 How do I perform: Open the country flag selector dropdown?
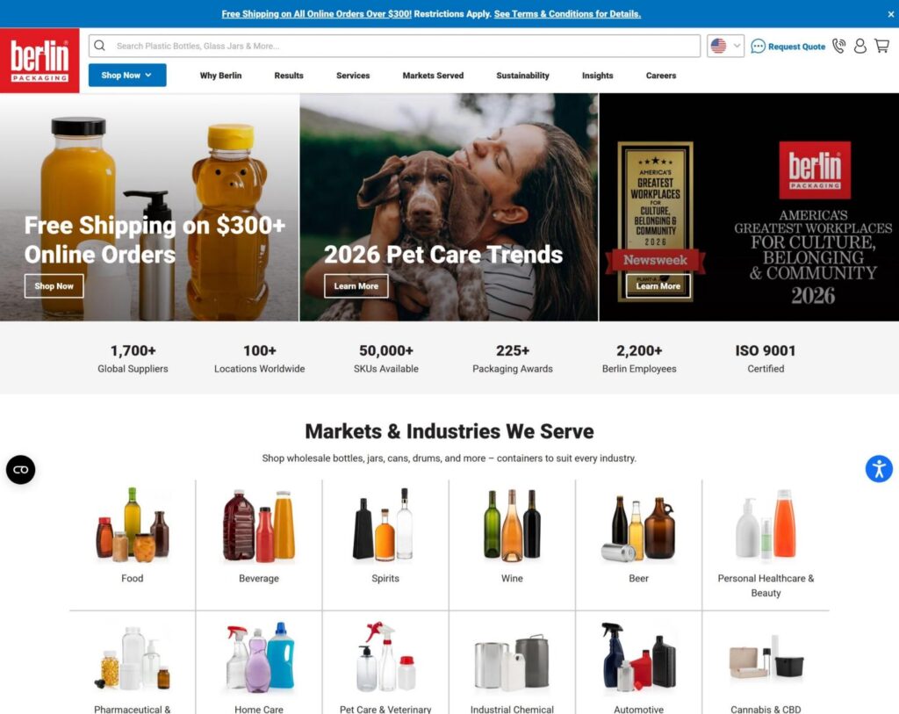coord(725,46)
